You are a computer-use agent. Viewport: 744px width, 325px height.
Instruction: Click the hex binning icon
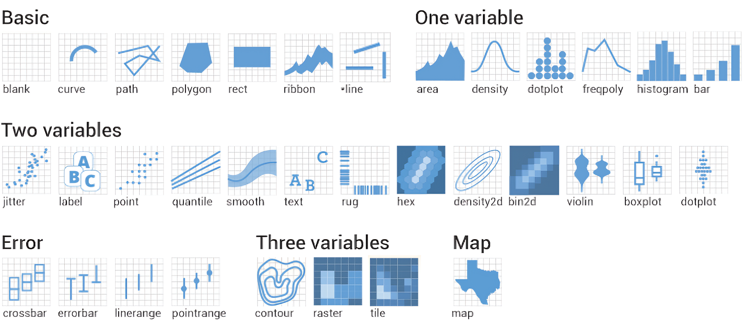(421, 170)
